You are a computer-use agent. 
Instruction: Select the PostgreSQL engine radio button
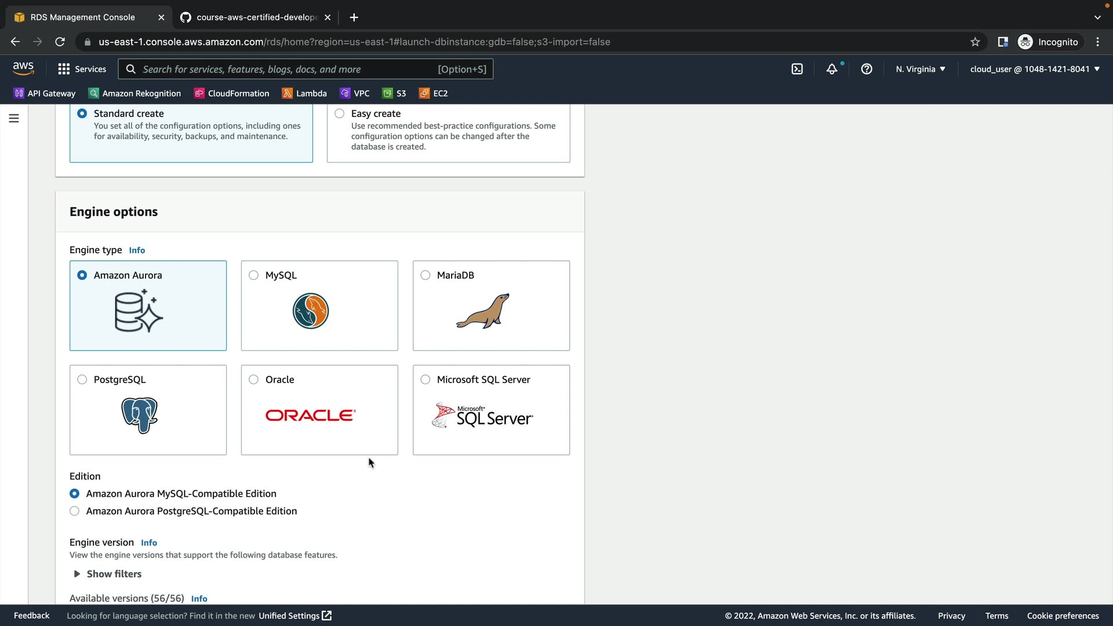tap(82, 380)
